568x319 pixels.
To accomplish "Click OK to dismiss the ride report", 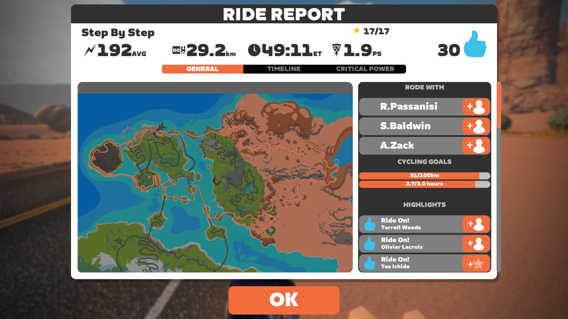I will [284, 300].
